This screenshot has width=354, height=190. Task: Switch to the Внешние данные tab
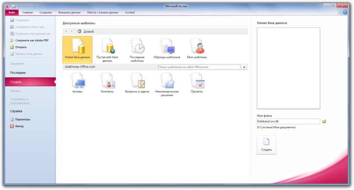pyautogui.click(x=69, y=13)
